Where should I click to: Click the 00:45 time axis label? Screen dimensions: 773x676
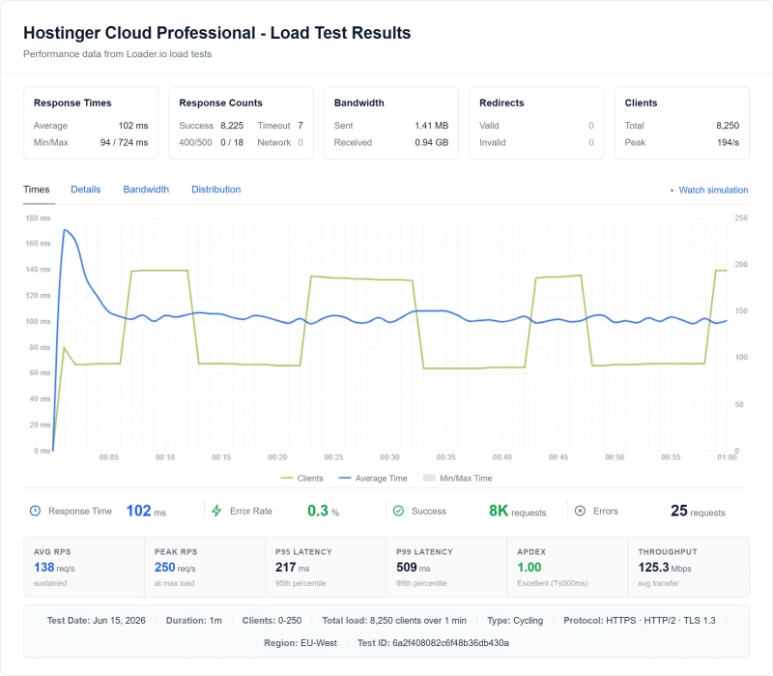coord(558,457)
